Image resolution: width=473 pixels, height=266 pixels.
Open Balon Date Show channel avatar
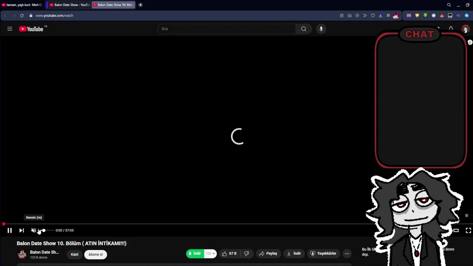point(22,254)
